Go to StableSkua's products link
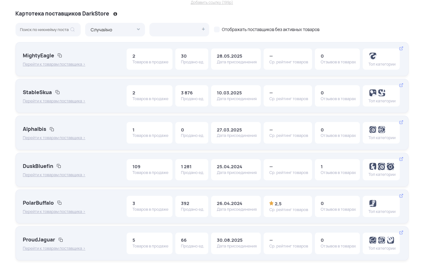The image size is (445, 263). (54, 101)
